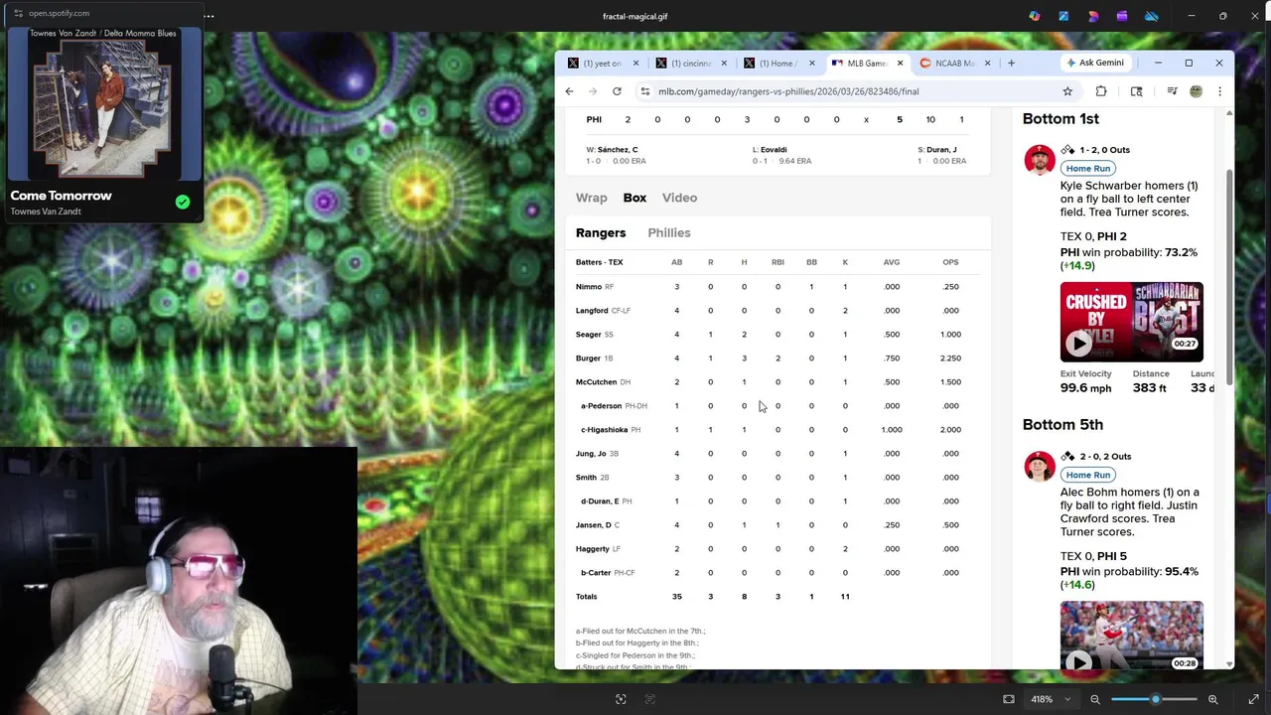Close the NCAAB tab
This screenshot has width=1271, height=715.
coord(987,64)
